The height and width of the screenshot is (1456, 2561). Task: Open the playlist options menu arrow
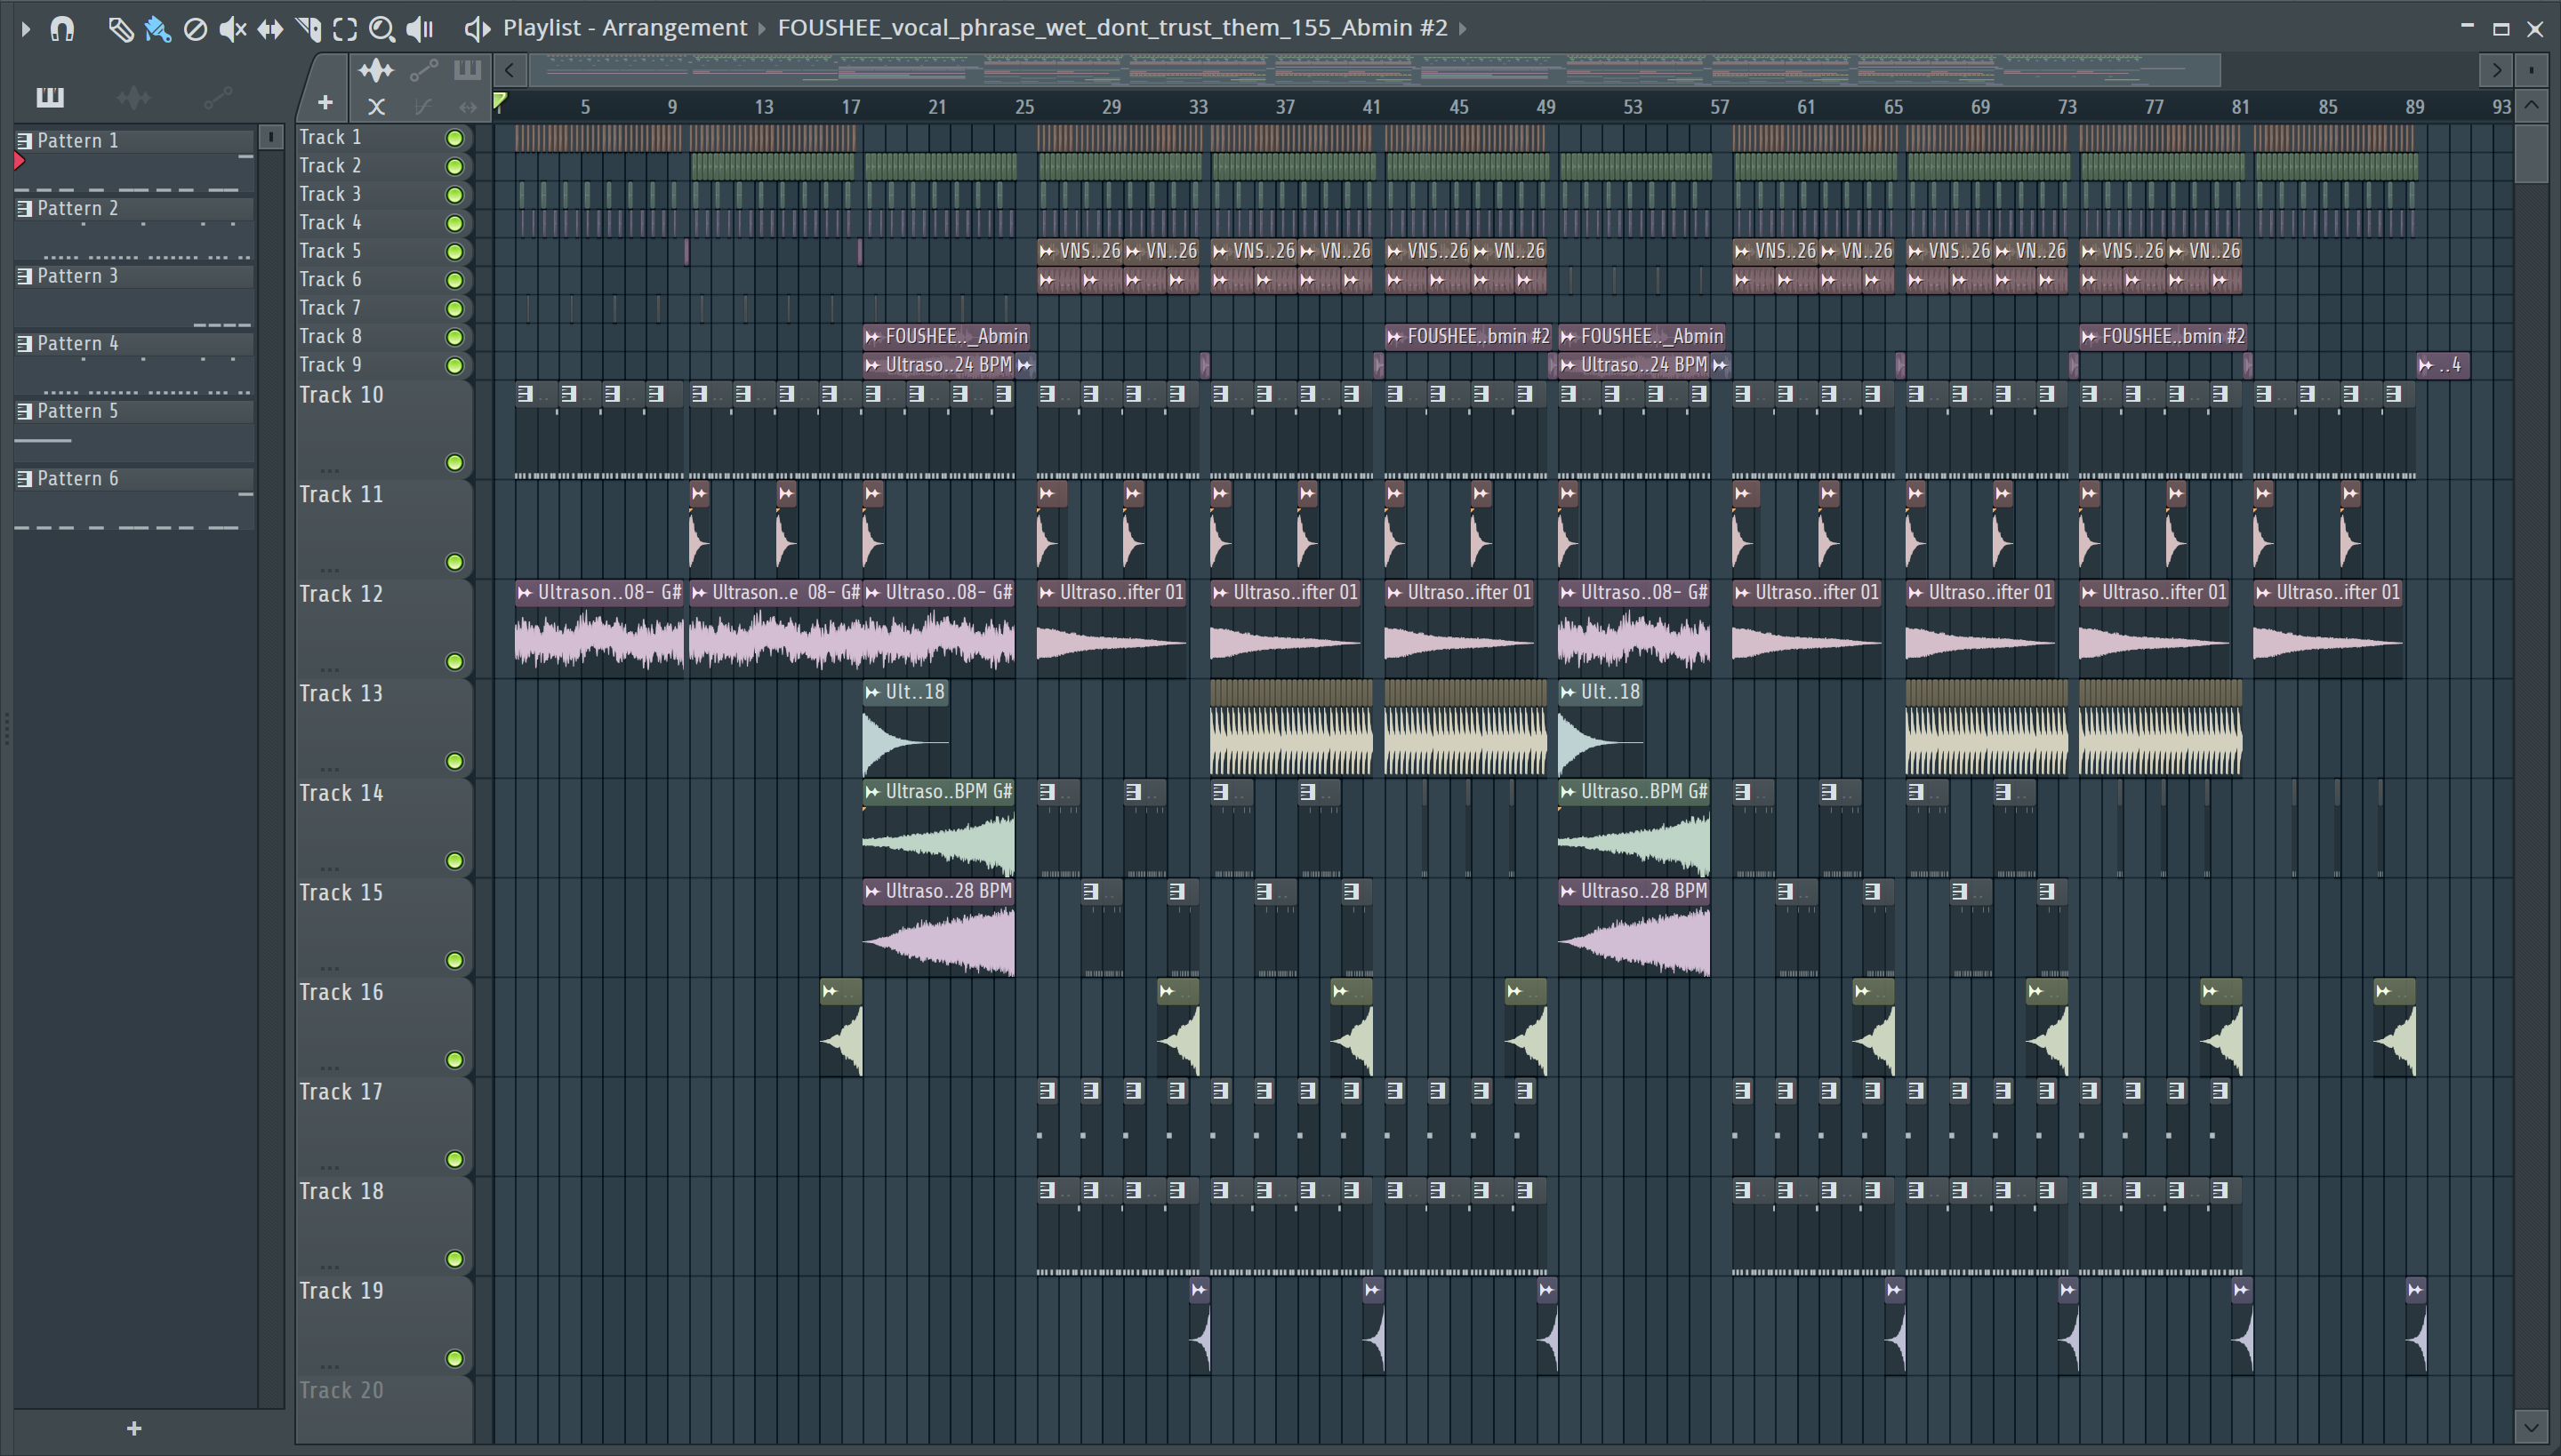pos(26,29)
